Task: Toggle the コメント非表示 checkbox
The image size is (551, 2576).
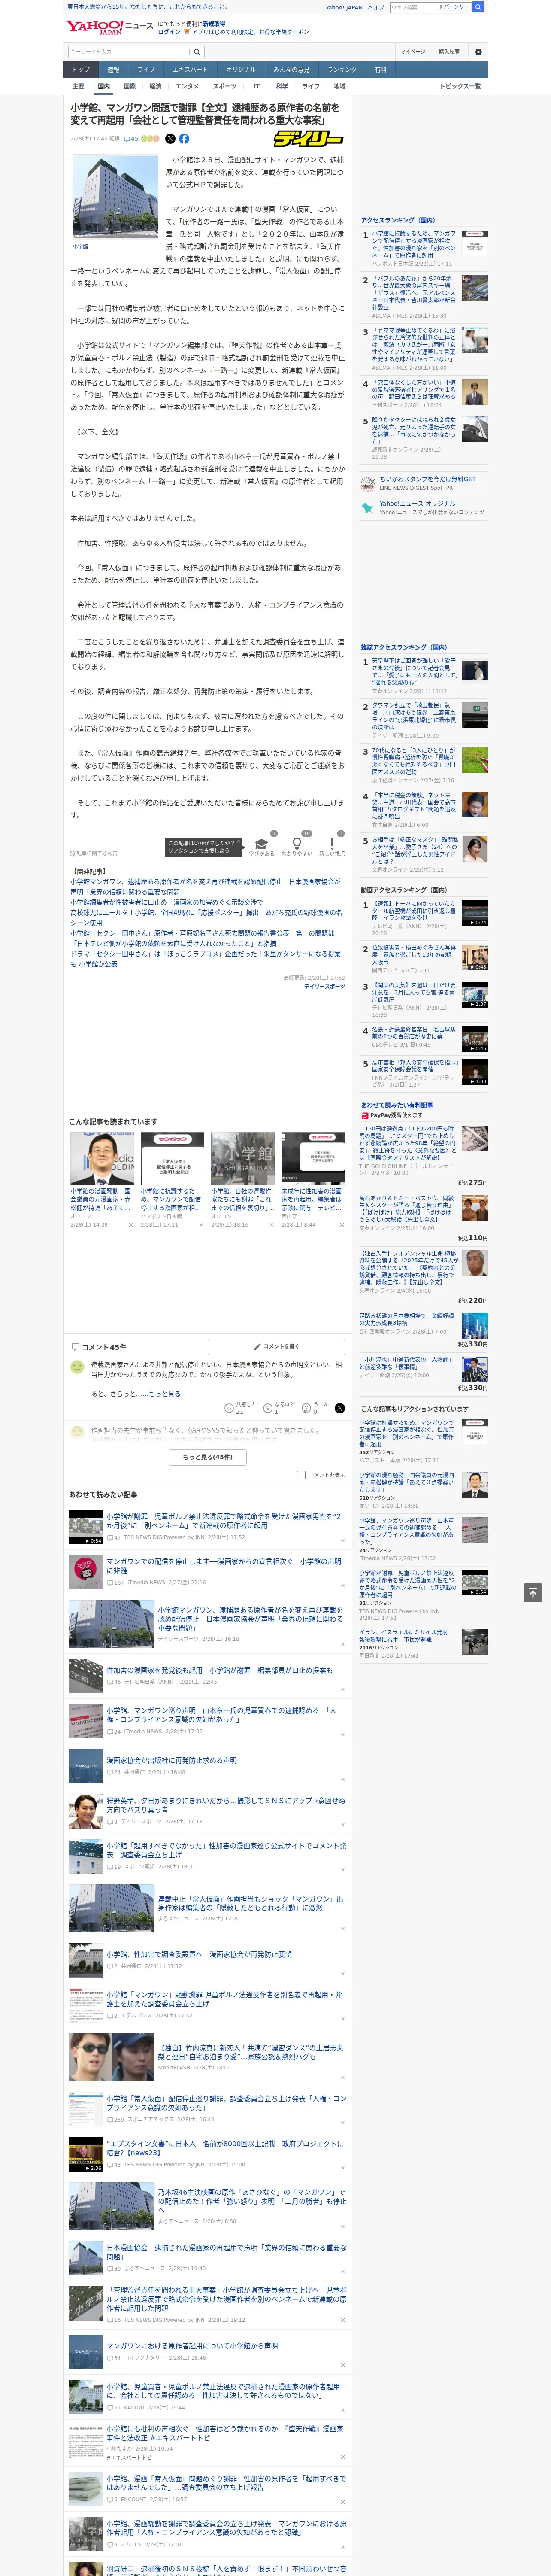Action: pos(301,1475)
